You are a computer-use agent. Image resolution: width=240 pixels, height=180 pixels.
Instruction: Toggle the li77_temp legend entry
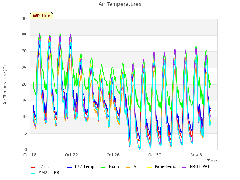pos(81,166)
